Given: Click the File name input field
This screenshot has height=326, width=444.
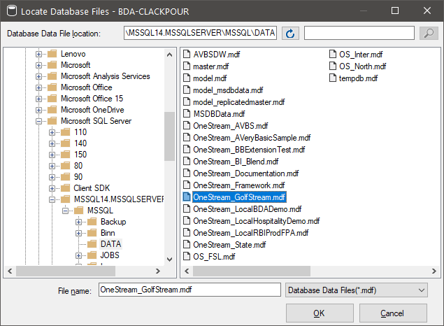Looking at the screenshot, I should coord(189,290).
